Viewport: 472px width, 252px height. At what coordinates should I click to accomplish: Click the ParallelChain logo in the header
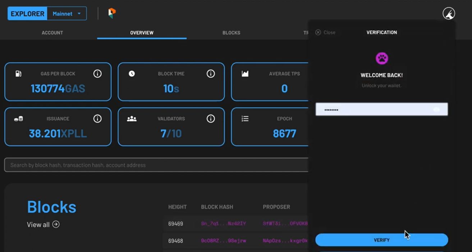[x=111, y=13]
